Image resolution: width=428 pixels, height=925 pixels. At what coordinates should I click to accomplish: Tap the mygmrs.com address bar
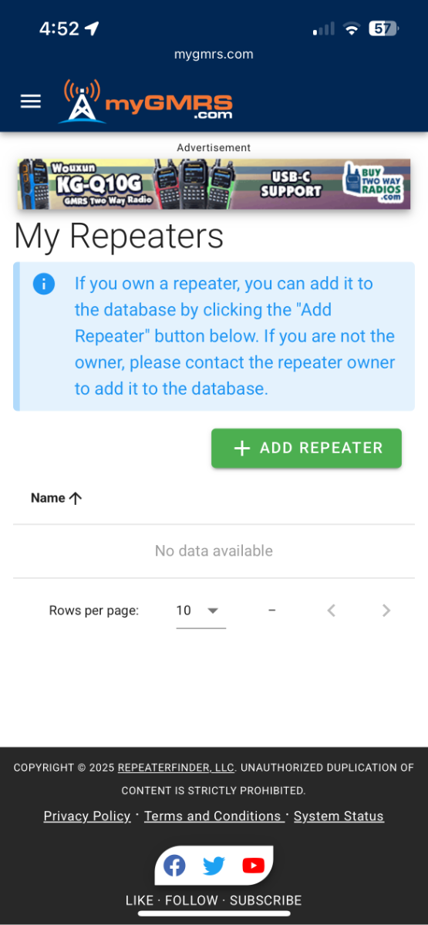[x=214, y=54]
